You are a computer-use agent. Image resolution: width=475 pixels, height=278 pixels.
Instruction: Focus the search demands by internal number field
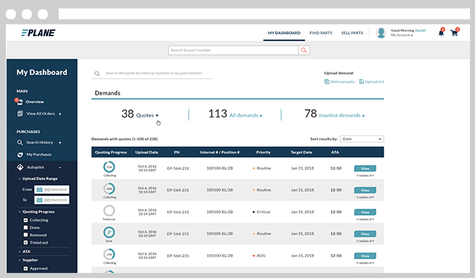coord(152,73)
